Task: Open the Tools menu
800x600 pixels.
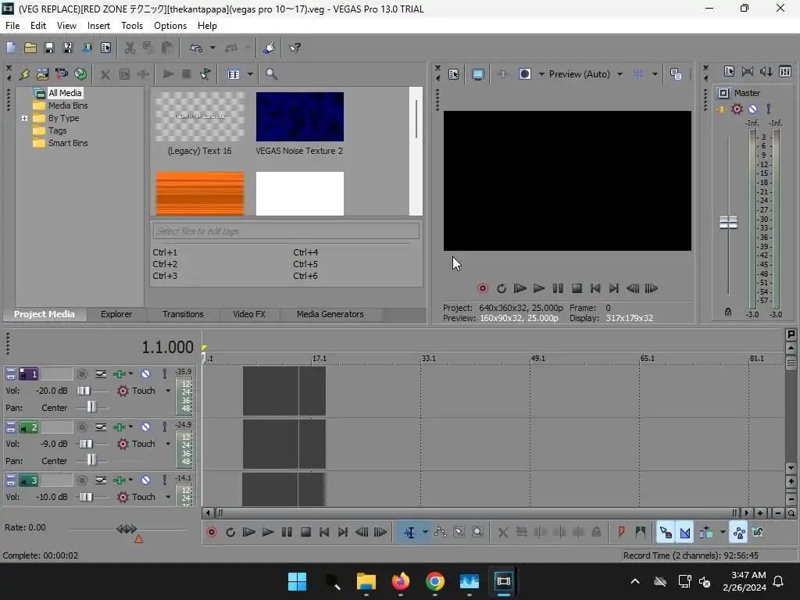Action: click(x=131, y=26)
